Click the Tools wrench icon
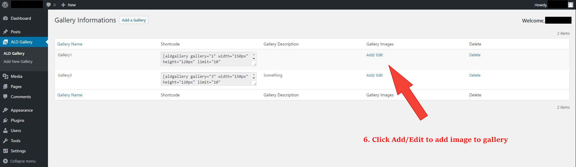Viewport: 576px width, 167px height. [x=5, y=141]
